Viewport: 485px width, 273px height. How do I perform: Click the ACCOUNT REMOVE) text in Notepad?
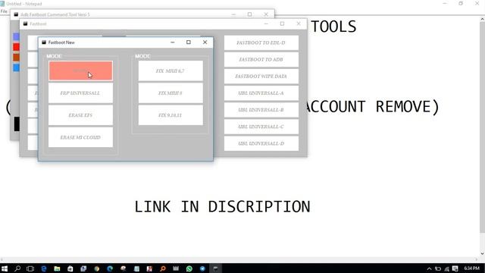pyautogui.click(x=371, y=107)
